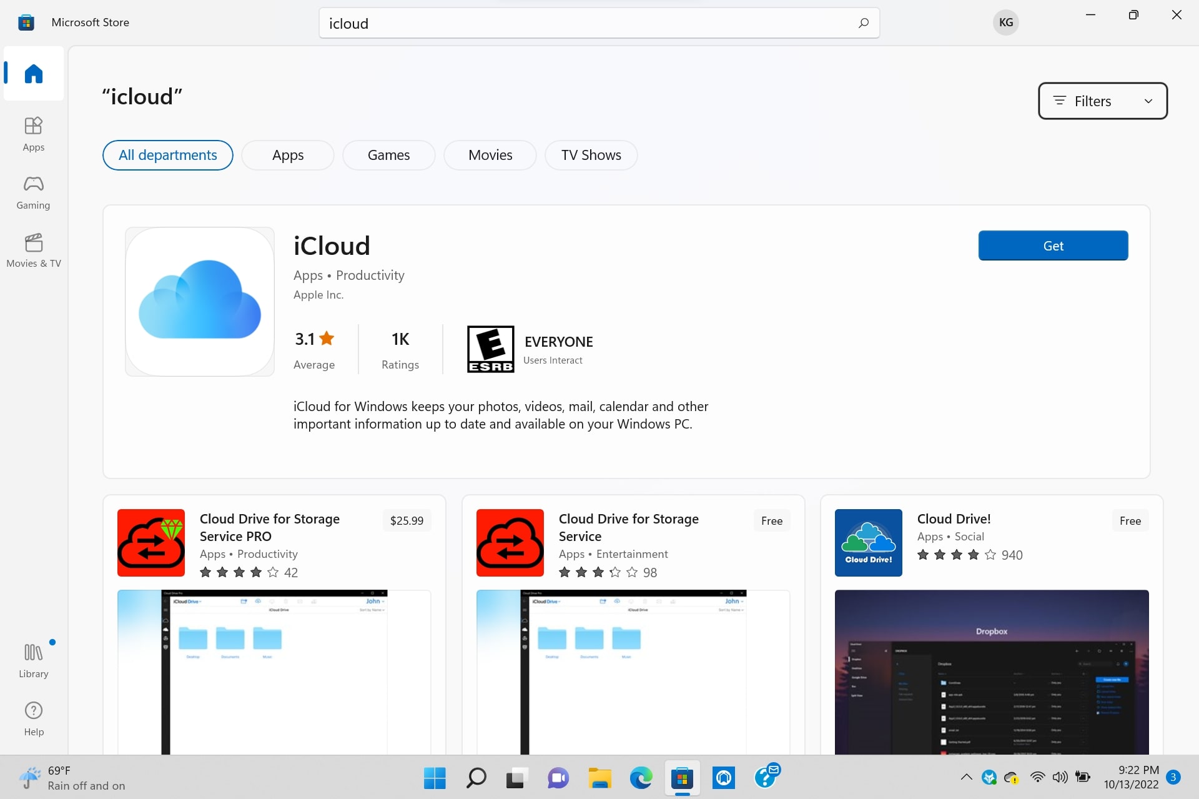Click the Apple Inc. publisher name
1199x799 pixels.
tap(318, 294)
